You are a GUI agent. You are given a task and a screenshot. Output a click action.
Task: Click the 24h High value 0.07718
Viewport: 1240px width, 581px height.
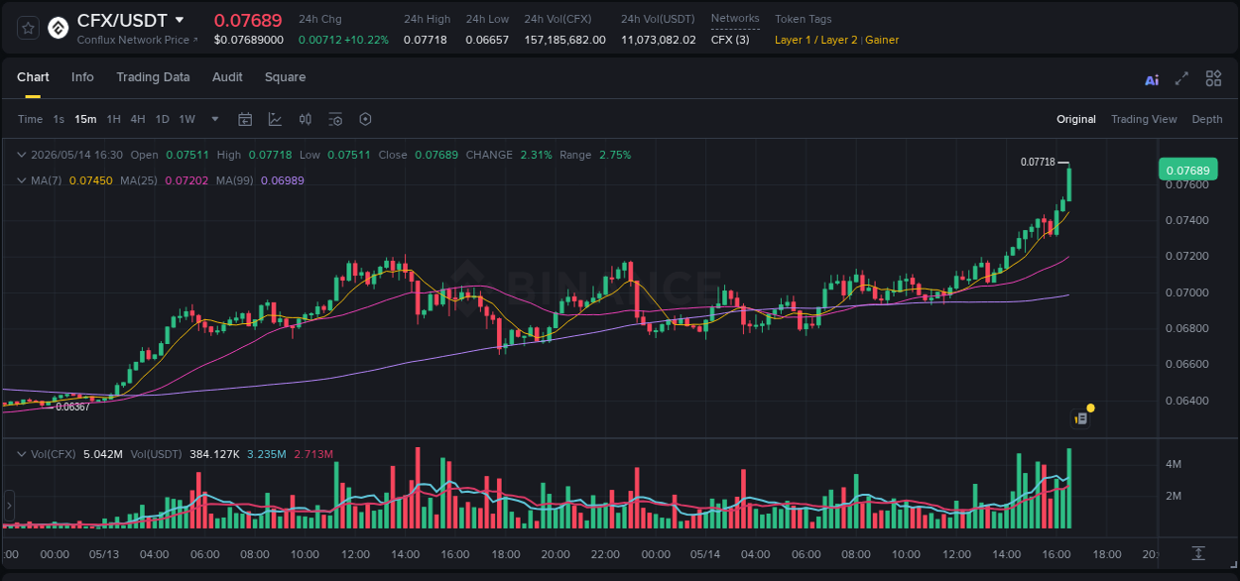point(426,40)
